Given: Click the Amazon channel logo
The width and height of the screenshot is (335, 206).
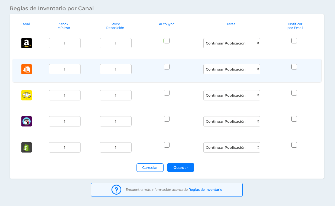Looking at the screenshot, I should click(27, 43).
